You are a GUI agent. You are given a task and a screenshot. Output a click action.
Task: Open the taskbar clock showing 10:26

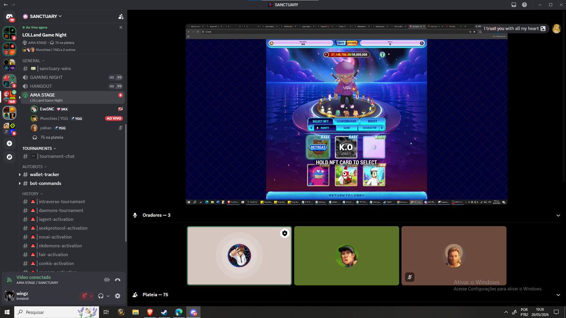[x=540, y=312]
